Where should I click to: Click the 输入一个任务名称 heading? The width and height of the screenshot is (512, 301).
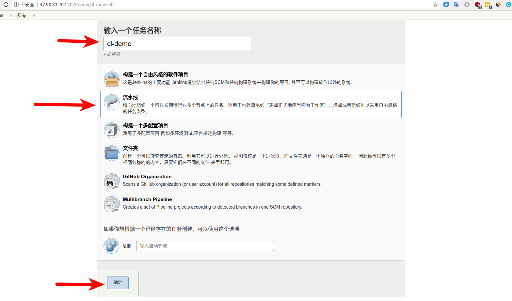[132, 30]
